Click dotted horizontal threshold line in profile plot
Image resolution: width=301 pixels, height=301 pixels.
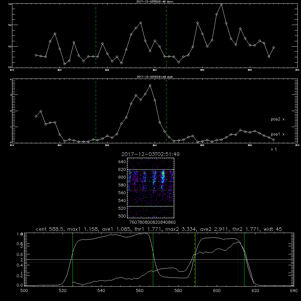tap(159, 262)
